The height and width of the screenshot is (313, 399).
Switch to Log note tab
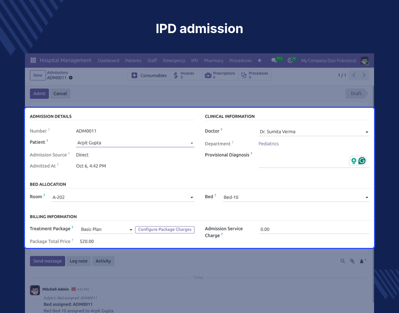[x=79, y=261]
